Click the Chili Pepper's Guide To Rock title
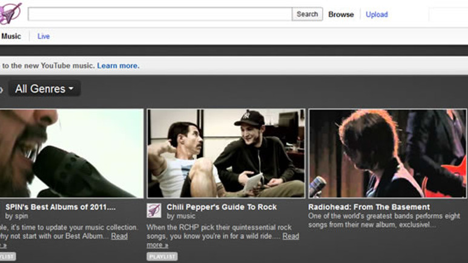 (x=222, y=207)
